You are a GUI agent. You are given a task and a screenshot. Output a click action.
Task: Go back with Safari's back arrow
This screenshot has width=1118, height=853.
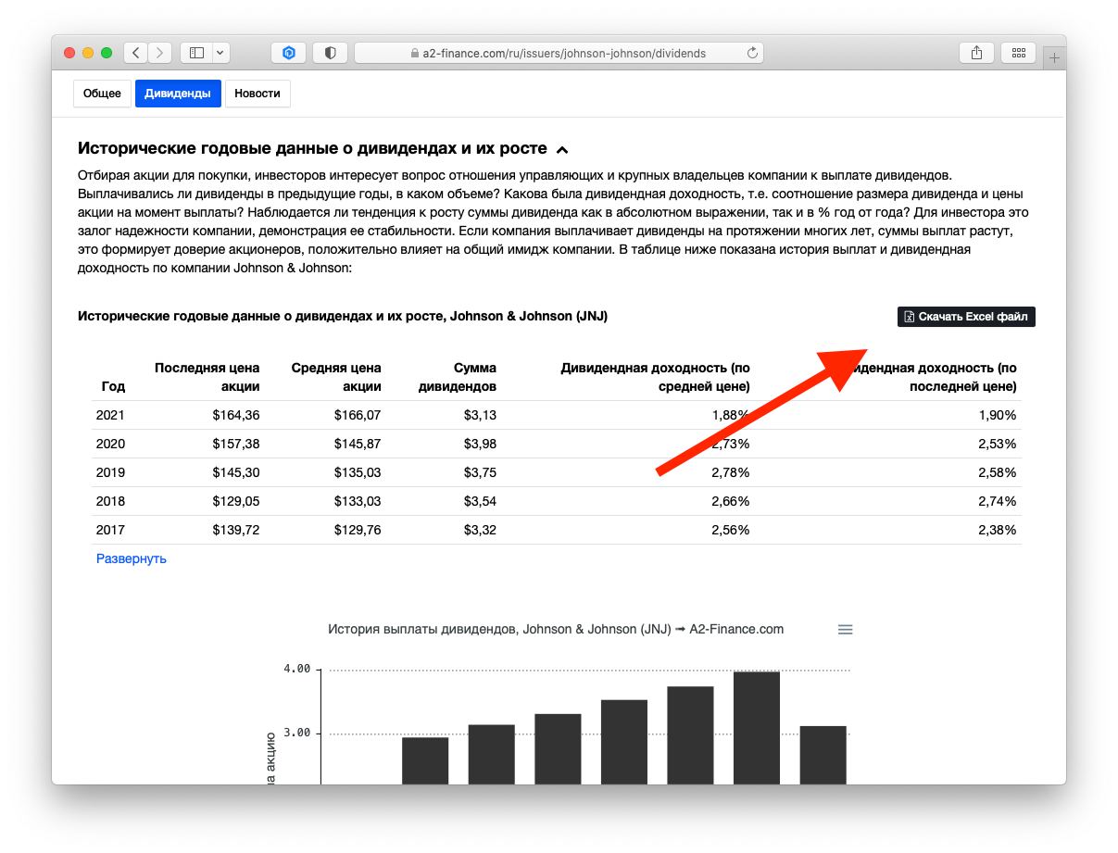[x=136, y=53]
